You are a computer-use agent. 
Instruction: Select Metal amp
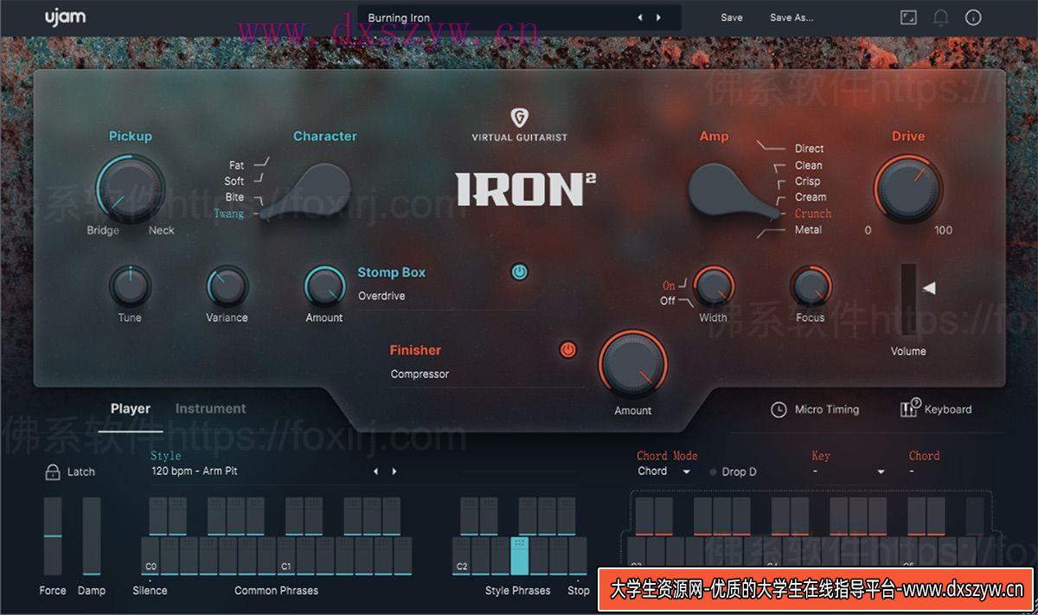click(809, 230)
